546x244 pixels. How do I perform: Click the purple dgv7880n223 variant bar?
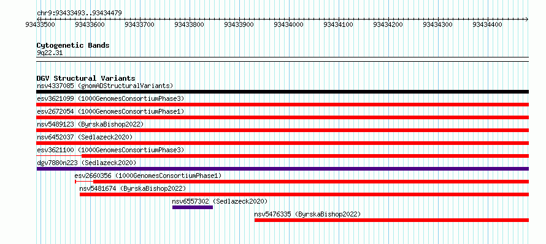click(283, 169)
